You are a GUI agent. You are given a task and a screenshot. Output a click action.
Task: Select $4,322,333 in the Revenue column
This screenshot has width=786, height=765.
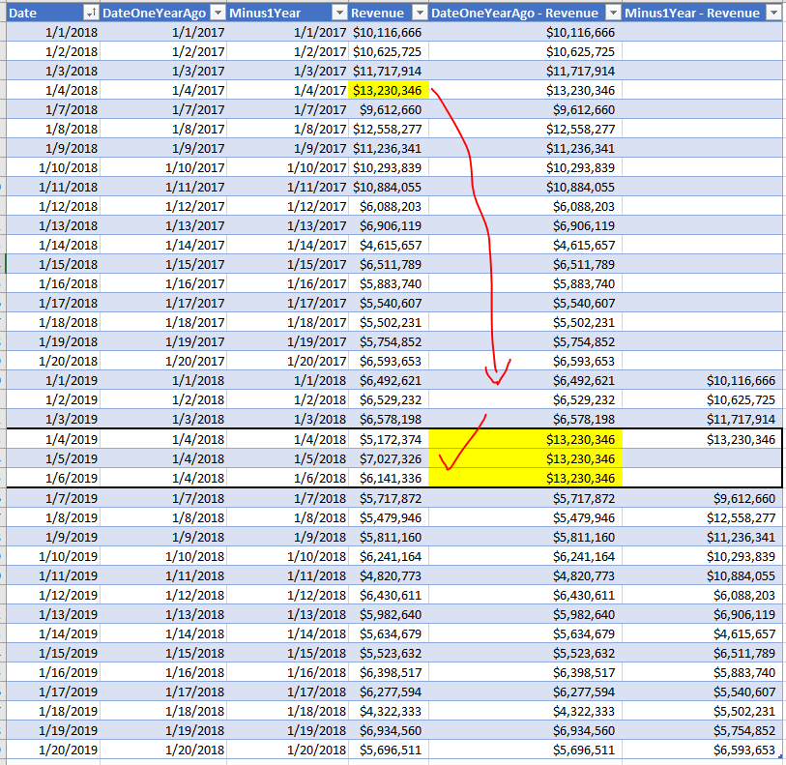point(389,711)
